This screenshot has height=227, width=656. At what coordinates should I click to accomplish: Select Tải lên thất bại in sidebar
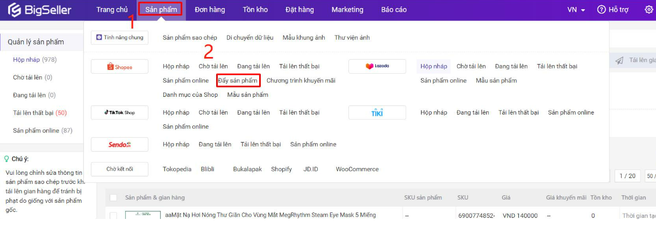(x=39, y=112)
